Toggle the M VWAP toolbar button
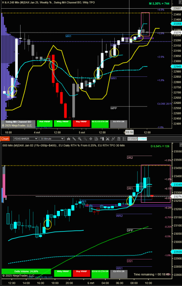182x286 pixels. coord(132,139)
